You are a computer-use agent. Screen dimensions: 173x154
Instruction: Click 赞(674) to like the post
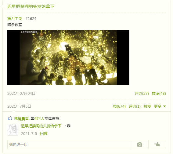[119, 106]
